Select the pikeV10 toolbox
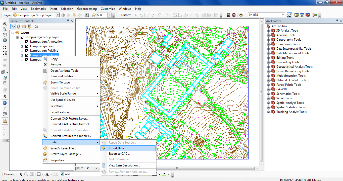The image size is (343, 181). tap(281, 89)
